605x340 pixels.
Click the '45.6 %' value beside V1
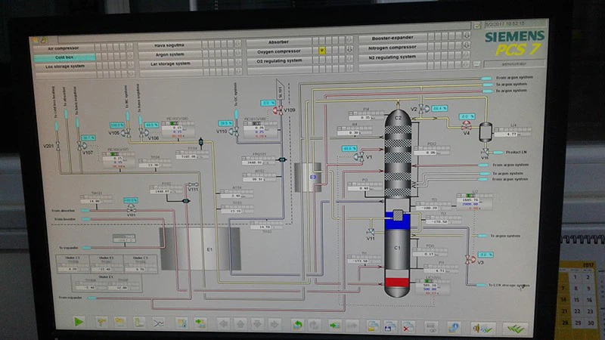click(349, 148)
